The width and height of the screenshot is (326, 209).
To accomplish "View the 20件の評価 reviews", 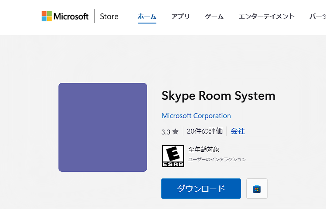I will coord(205,131).
